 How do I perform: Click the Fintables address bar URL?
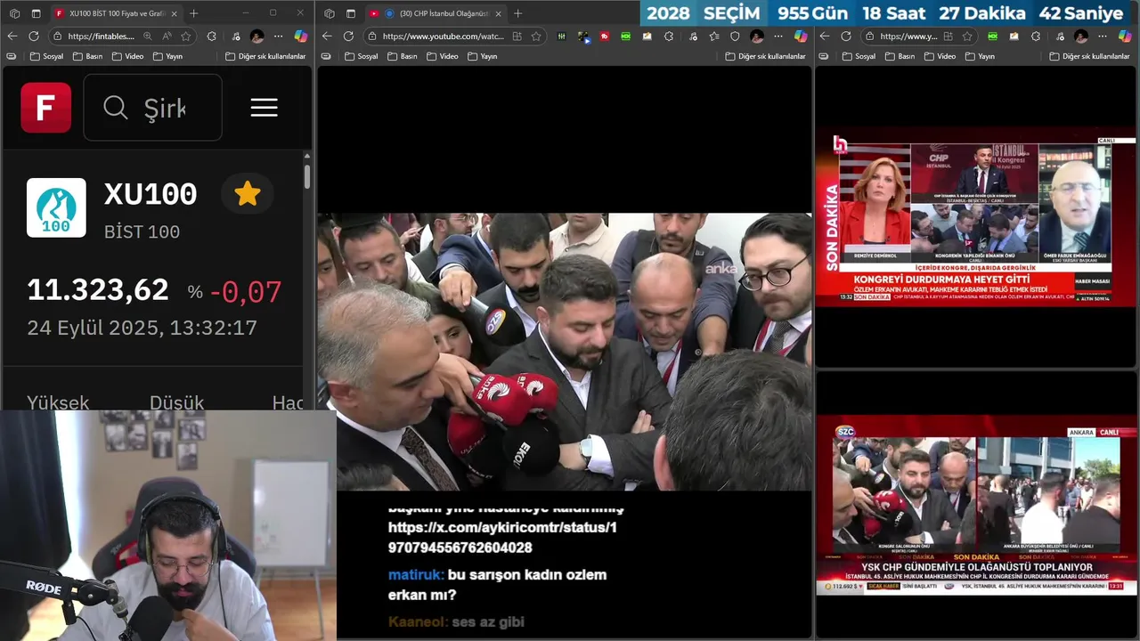click(x=101, y=37)
